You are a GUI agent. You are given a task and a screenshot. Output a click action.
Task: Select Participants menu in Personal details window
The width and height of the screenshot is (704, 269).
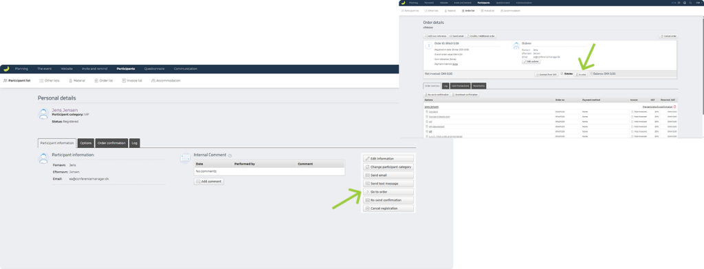point(125,69)
